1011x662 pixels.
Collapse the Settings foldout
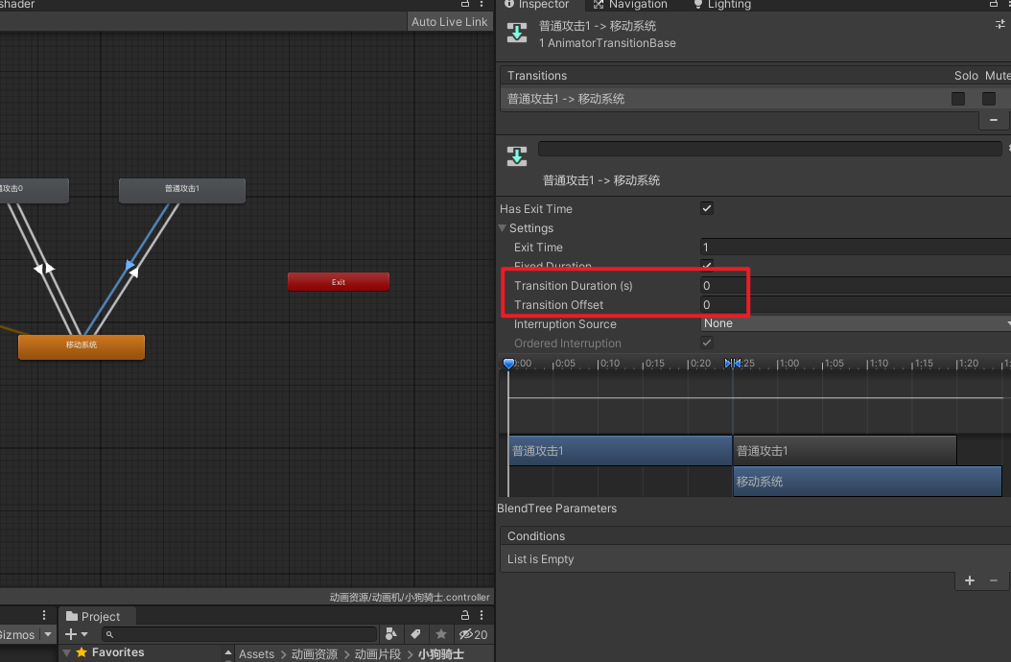coord(503,227)
